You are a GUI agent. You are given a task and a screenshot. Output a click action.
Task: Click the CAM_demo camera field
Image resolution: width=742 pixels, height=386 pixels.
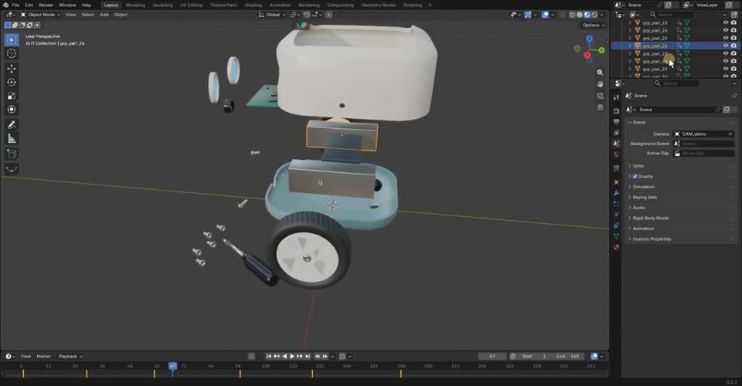click(704, 134)
